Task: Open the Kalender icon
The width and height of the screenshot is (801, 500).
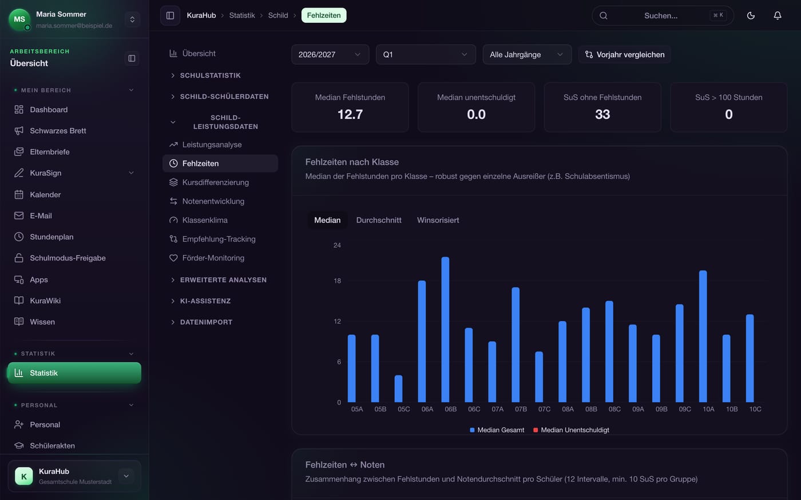Action: [19, 194]
